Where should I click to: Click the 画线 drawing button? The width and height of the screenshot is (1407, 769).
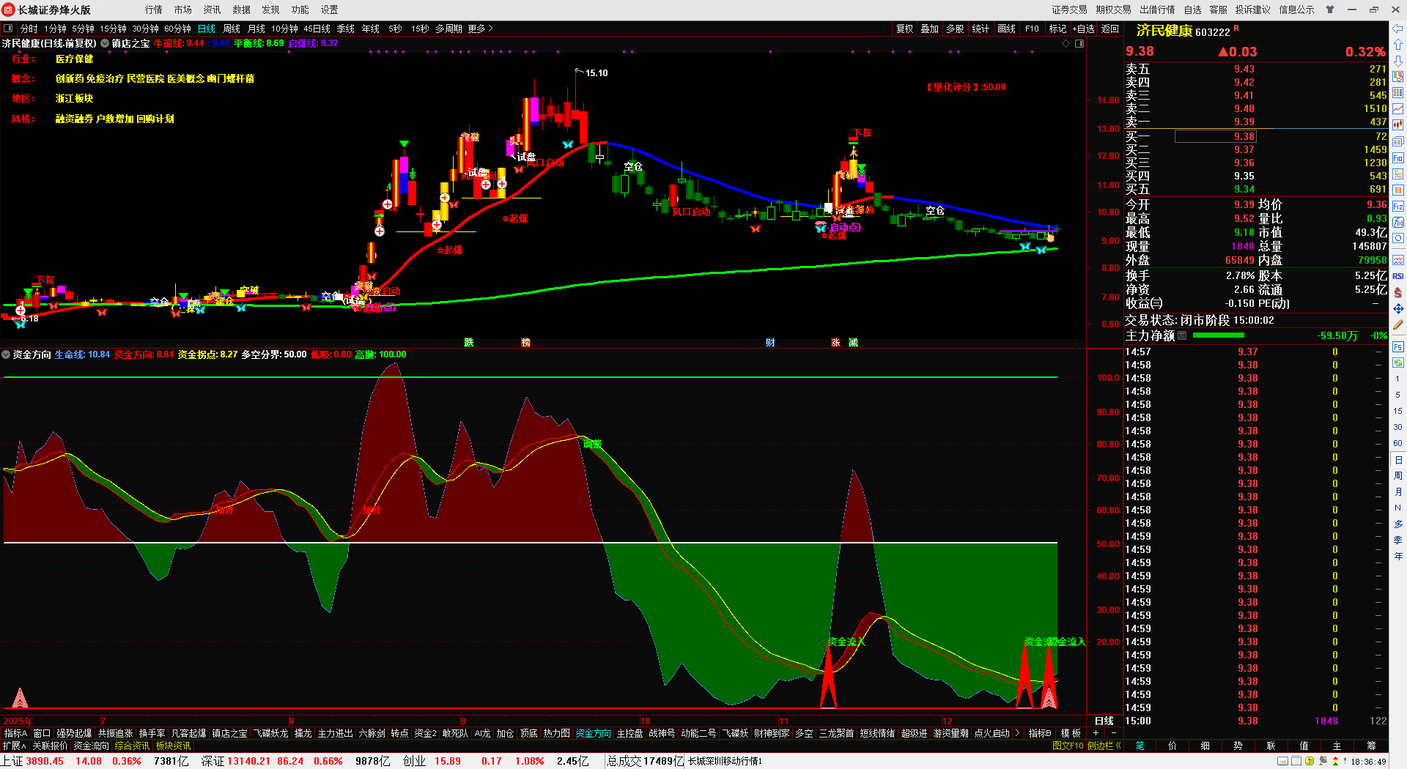point(1007,29)
